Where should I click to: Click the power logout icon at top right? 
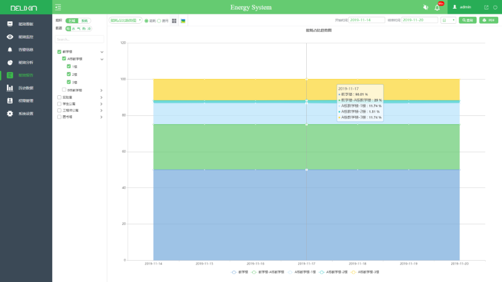pyautogui.click(x=494, y=7)
